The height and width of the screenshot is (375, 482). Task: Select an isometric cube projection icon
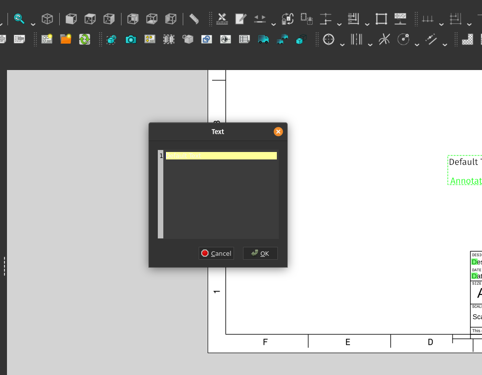tap(46, 18)
